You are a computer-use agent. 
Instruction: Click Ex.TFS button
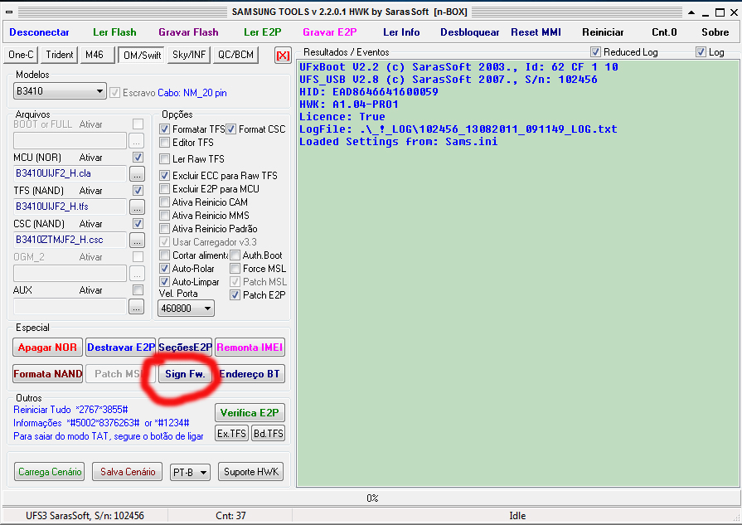231,434
